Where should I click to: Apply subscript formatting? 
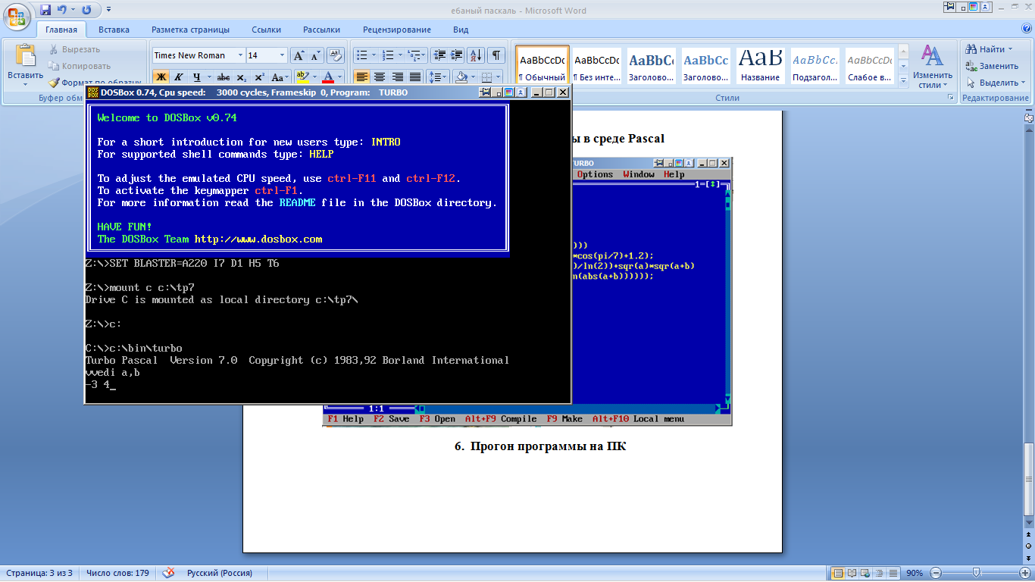(x=241, y=77)
